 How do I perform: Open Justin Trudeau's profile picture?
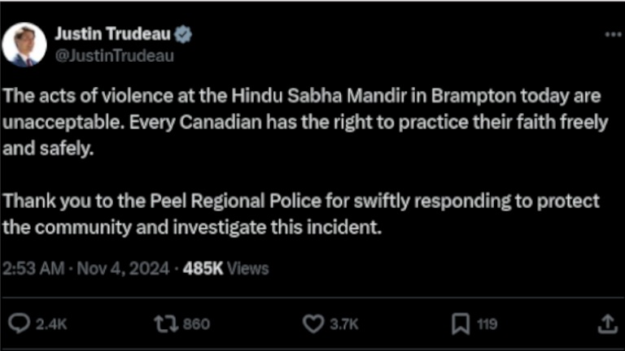[x=24, y=45]
